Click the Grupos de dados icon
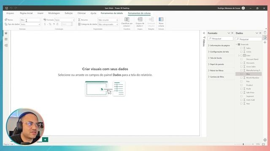Image resolution: width=270 pixels, height=151 pixels. click(140, 19)
